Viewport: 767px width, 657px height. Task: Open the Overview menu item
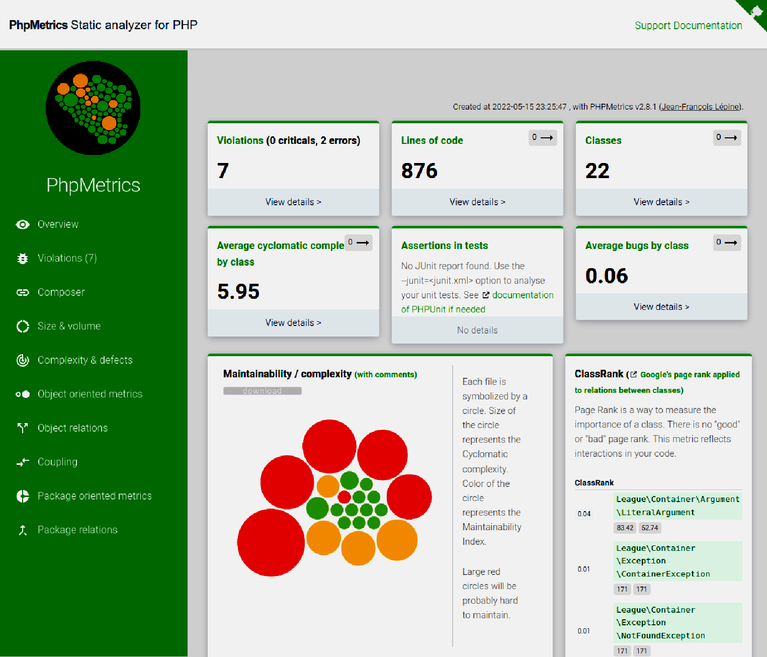click(58, 224)
